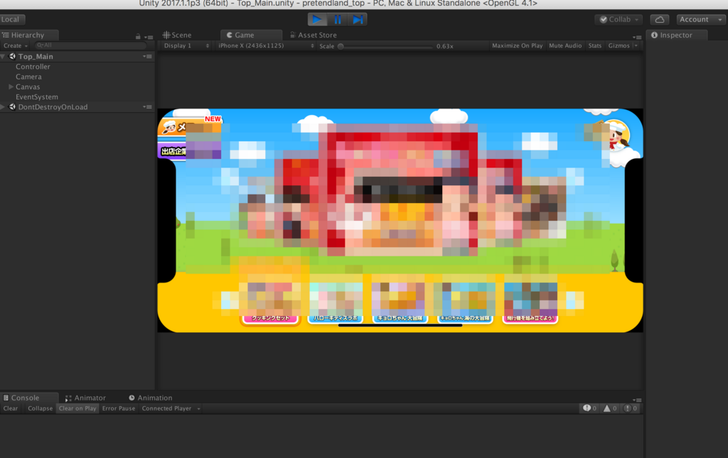Toggle the Stats overlay
728x458 pixels.
tap(595, 46)
